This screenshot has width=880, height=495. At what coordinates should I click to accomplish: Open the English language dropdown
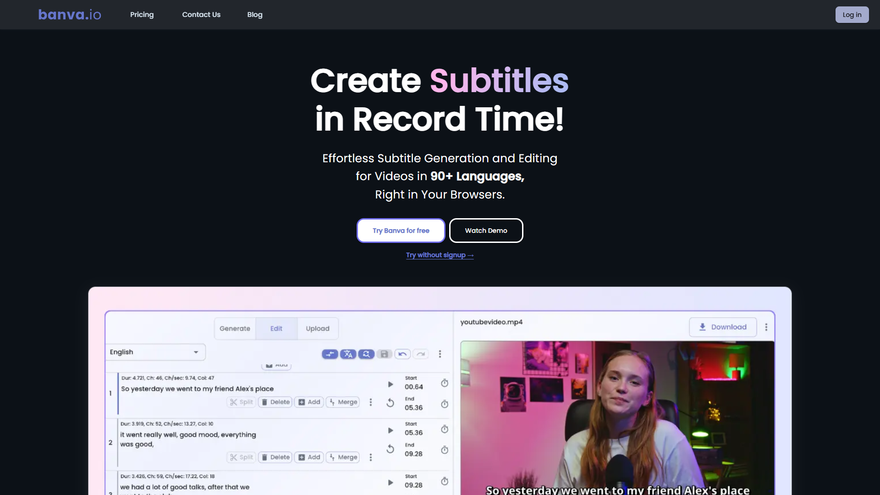tap(155, 352)
